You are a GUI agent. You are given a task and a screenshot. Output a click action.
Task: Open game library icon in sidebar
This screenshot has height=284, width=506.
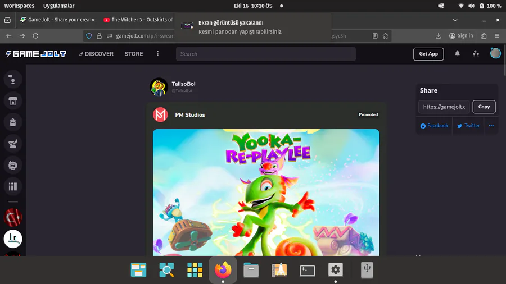coord(12,186)
